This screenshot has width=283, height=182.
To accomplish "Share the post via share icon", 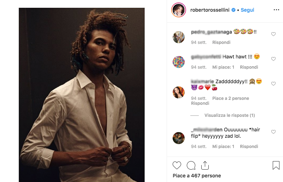I will 205,165.
